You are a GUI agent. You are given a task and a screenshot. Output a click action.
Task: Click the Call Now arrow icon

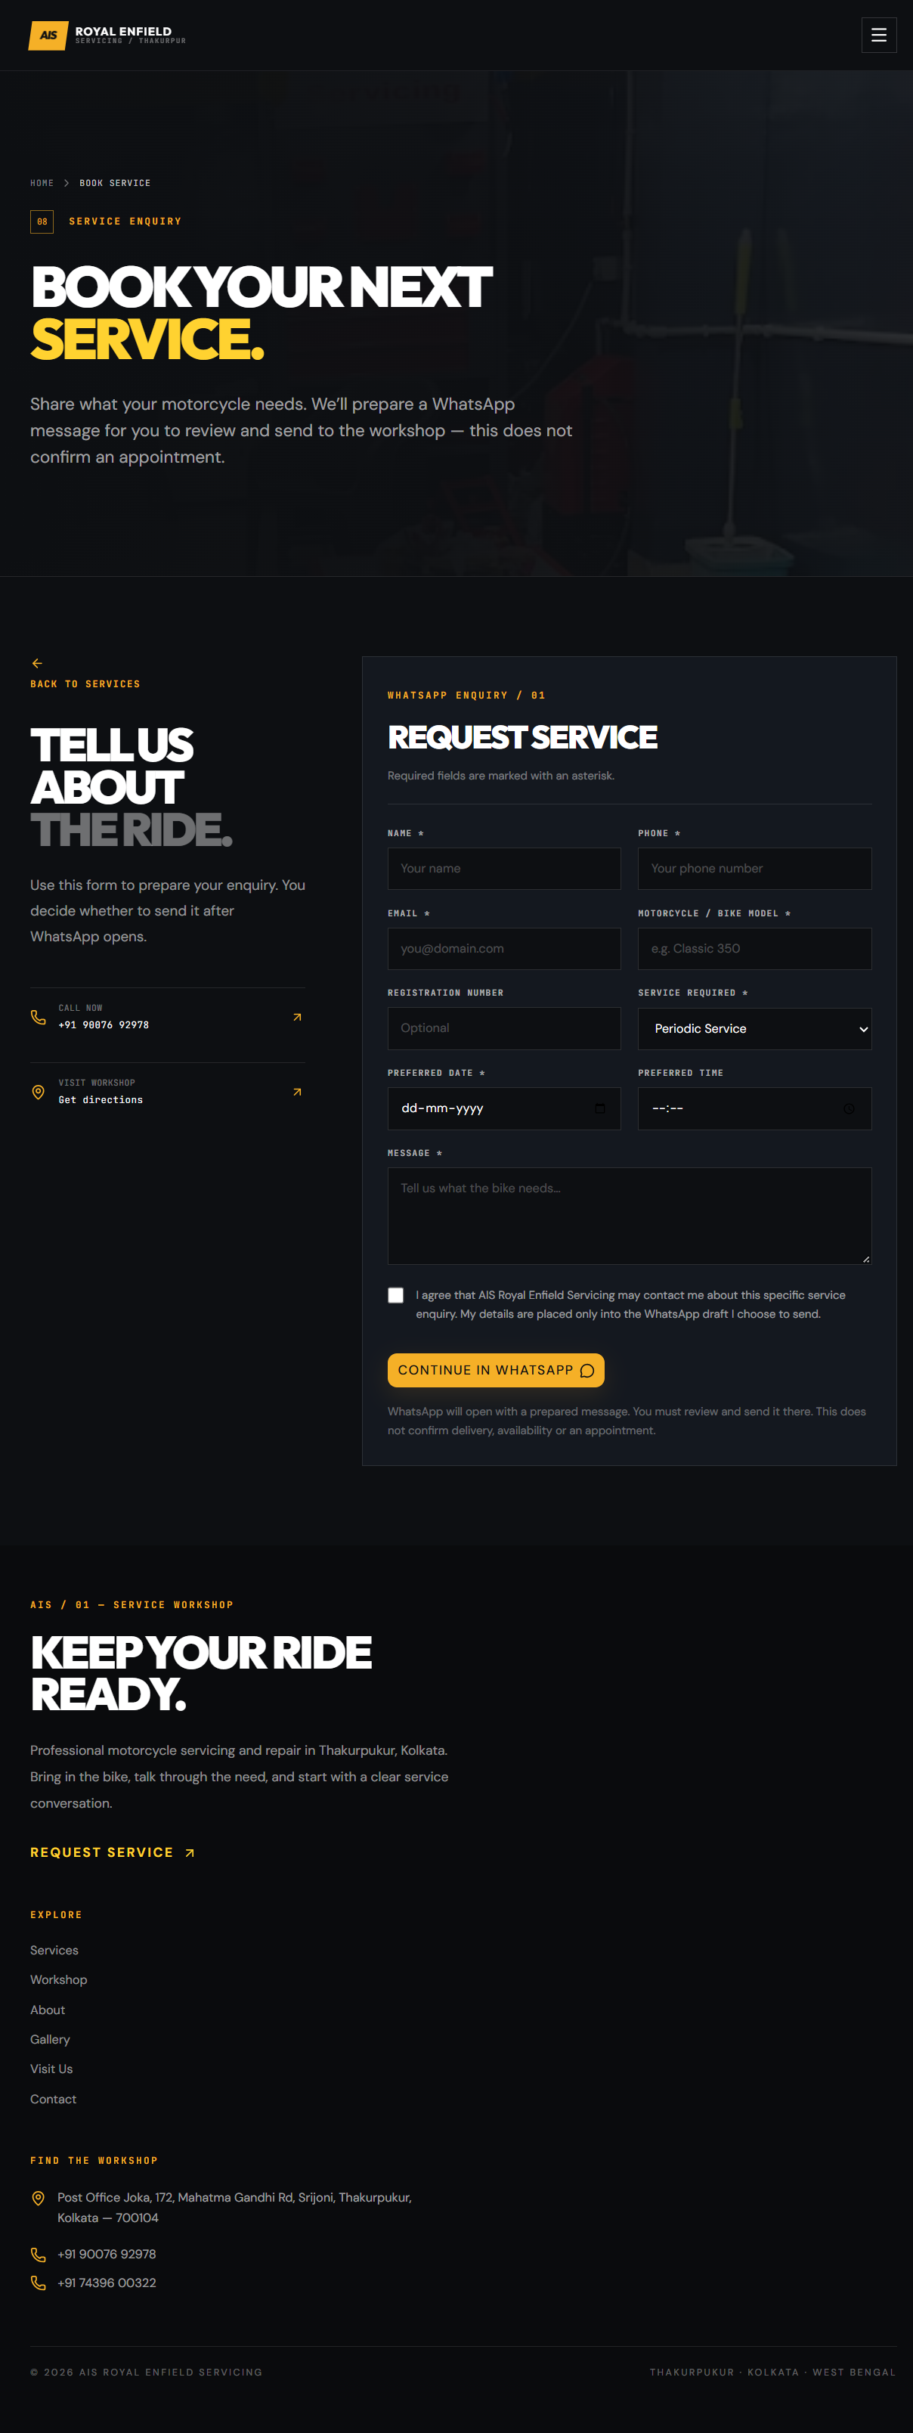(x=296, y=1017)
